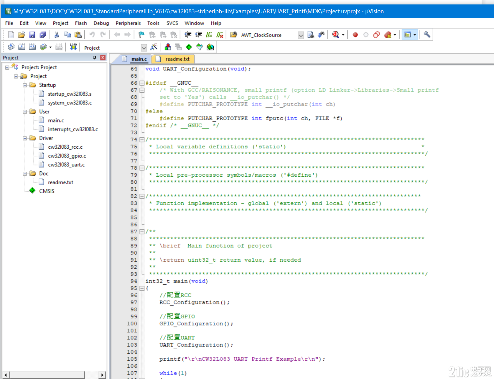The width and height of the screenshot is (494, 379).
Task: Rebuild all target files icon
Action: 32,47
